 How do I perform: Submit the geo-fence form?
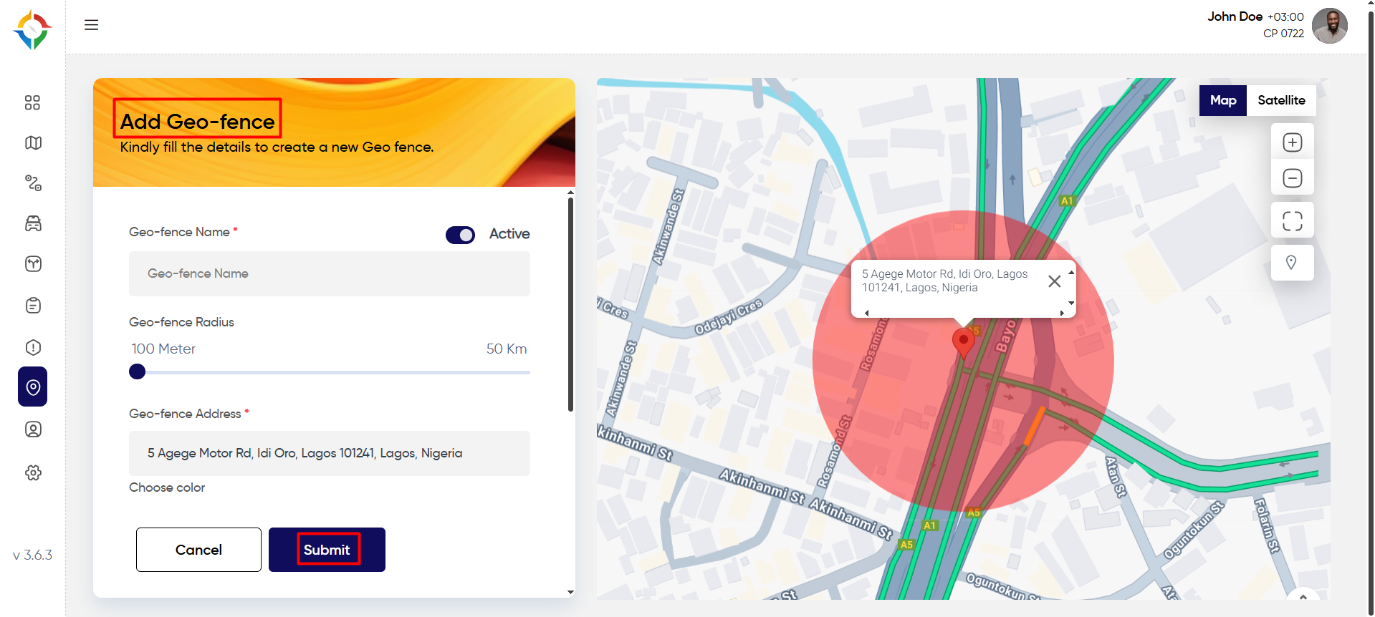coord(327,550)
